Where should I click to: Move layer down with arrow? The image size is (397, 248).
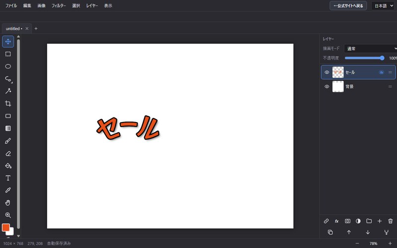(368, 232)
